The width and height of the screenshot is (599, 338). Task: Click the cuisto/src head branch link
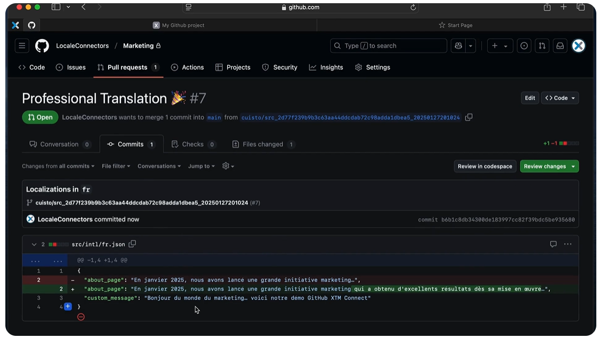point(350,118)
